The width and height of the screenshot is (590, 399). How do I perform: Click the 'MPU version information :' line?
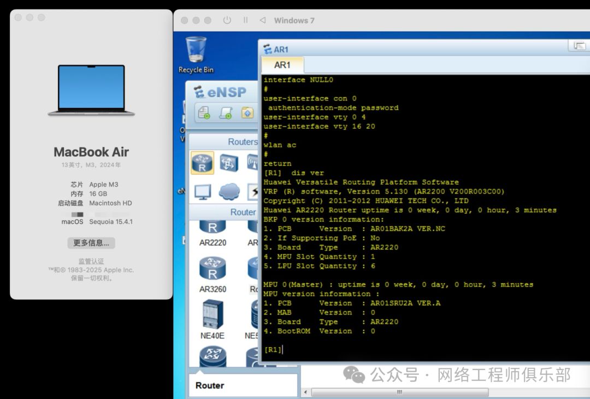point(321,294)
